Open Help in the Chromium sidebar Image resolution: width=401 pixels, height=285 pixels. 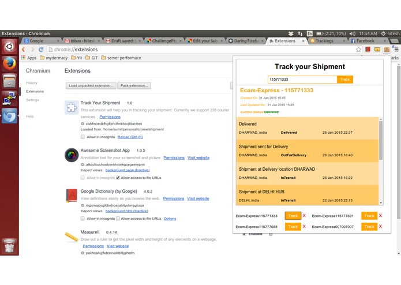click(x=29, y=117)
